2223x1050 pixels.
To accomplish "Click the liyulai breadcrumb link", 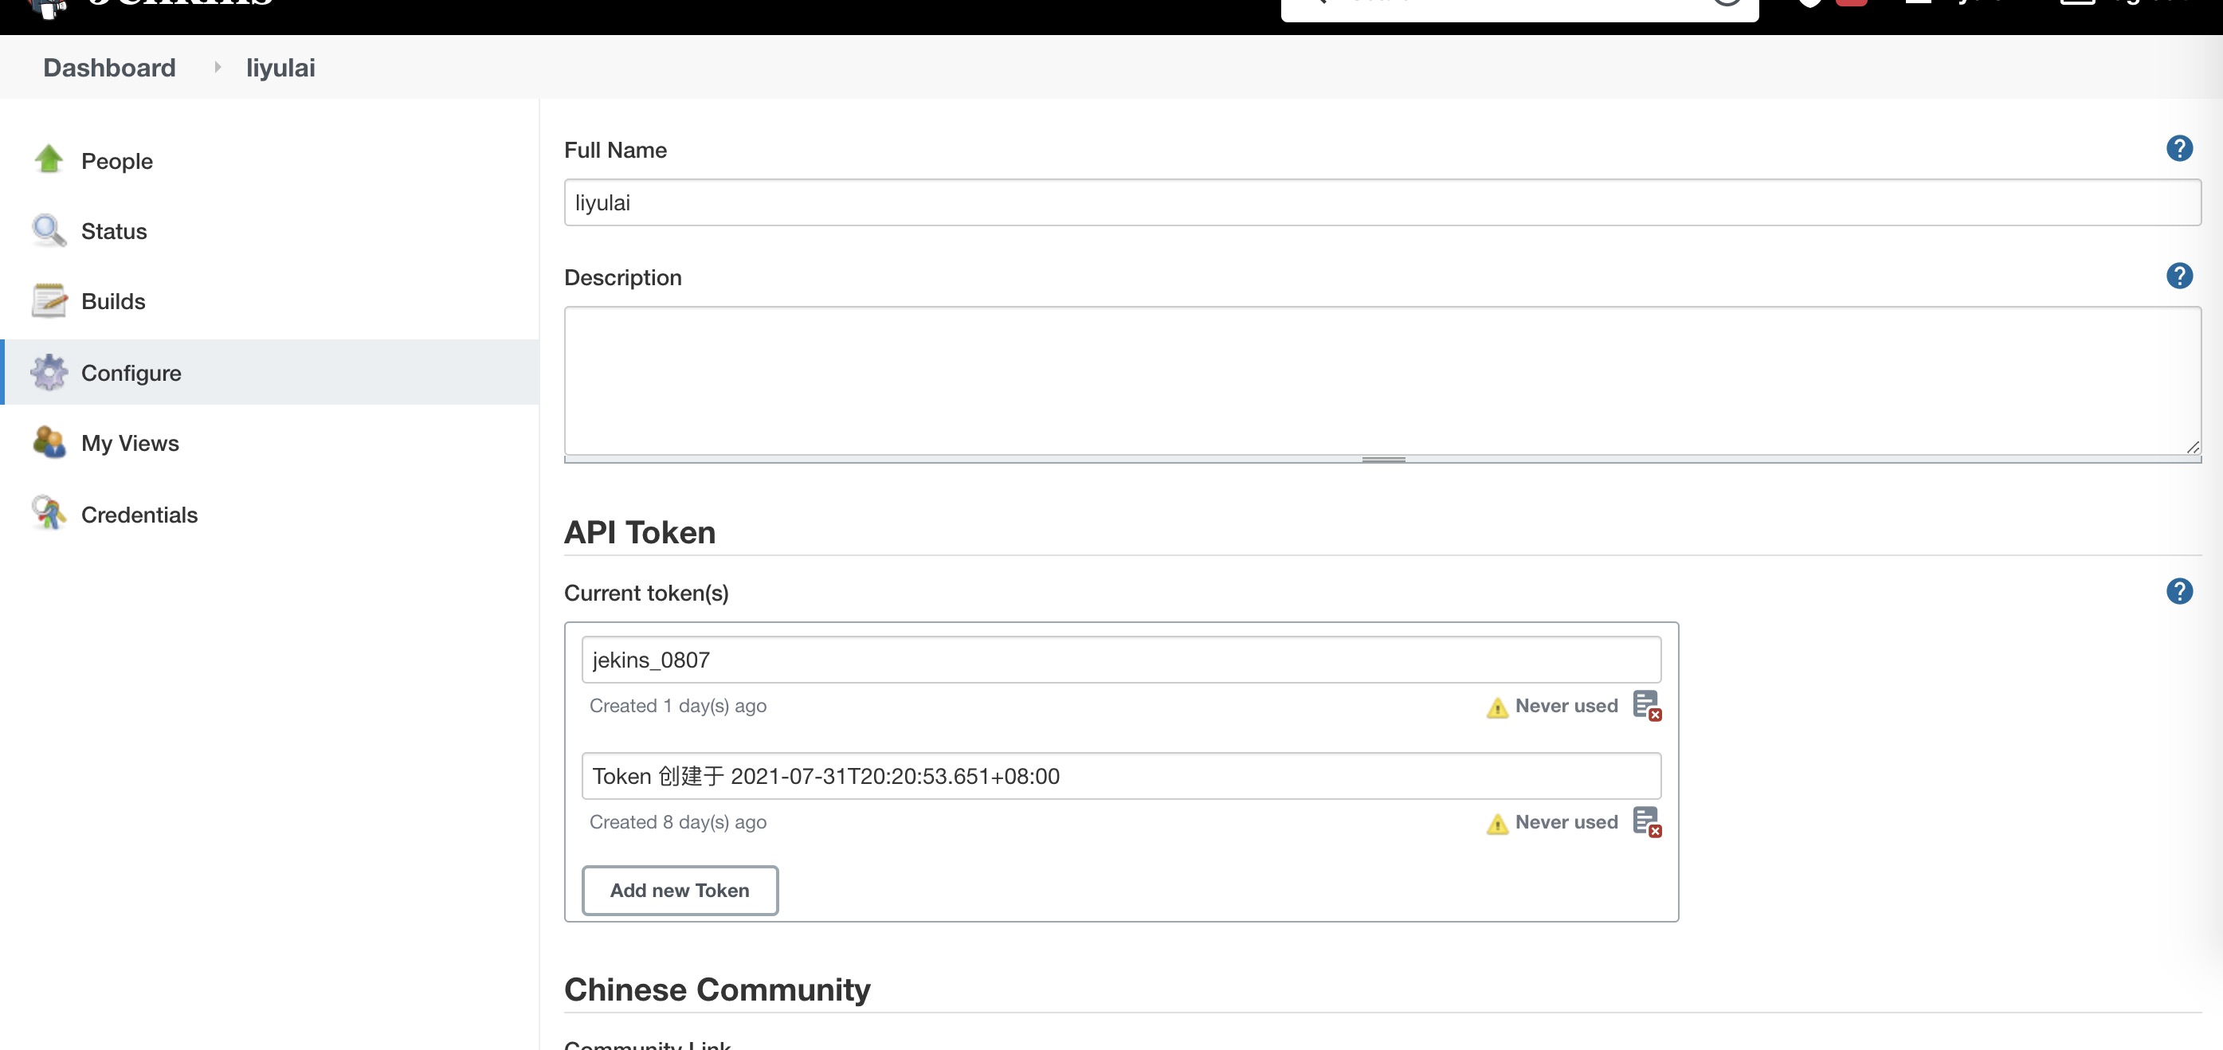I will point(280,67).
